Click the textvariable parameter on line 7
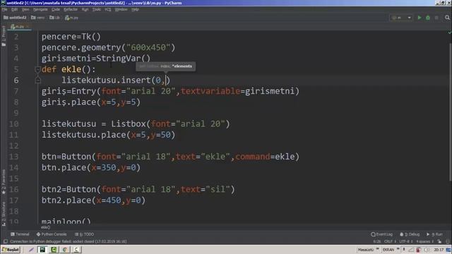Image resolution: width=452 pixels, height=254 pixels. pyautogui.click(x=210, y=91)
